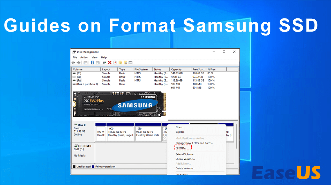The image size is (331, 185).
Task: Select Add Mirror... in the context menu
Action: (x=183, y=164)
